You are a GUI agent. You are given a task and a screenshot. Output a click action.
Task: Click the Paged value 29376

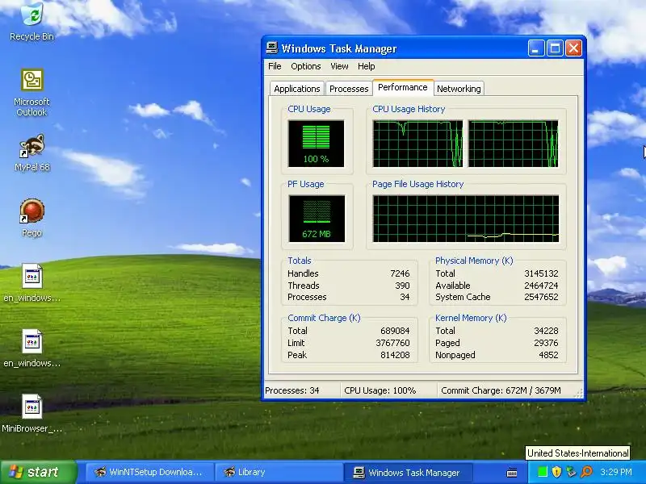pyautogui.click(x=546, y=342)
